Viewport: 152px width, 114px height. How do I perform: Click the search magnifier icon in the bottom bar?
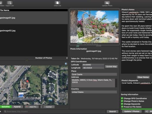(5, 112)
